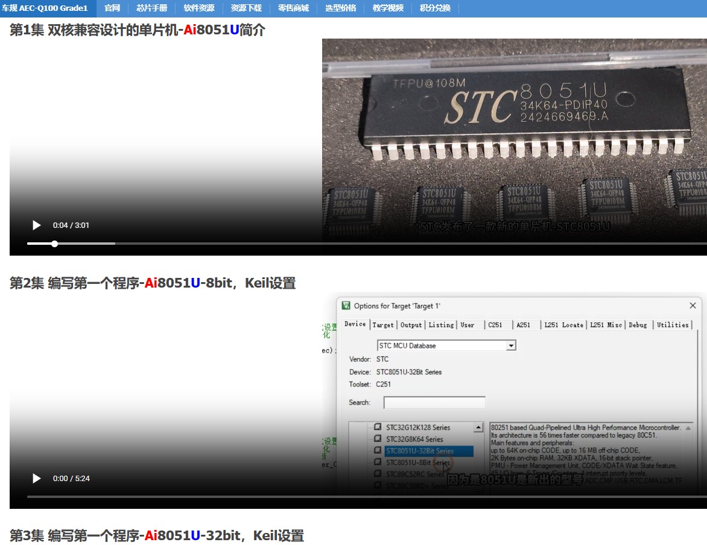Play the episode 1 Ai8051U intro video

coord(37,225)
